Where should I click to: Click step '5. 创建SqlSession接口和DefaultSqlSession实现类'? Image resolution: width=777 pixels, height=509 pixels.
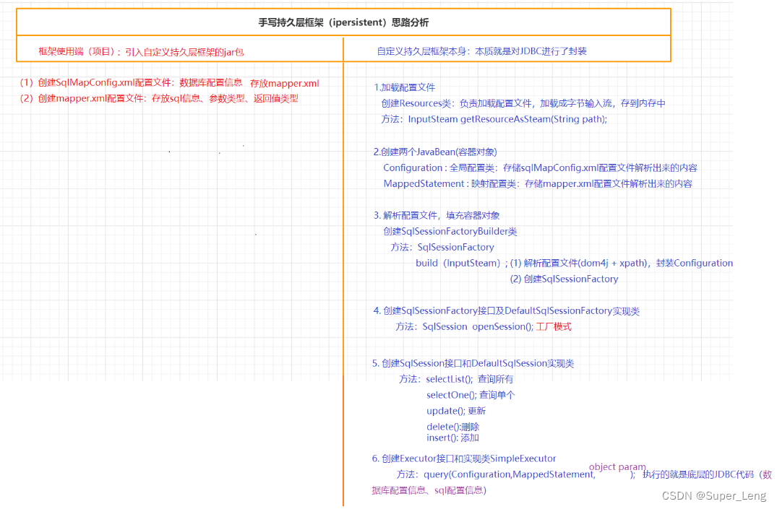click(473, 363)
